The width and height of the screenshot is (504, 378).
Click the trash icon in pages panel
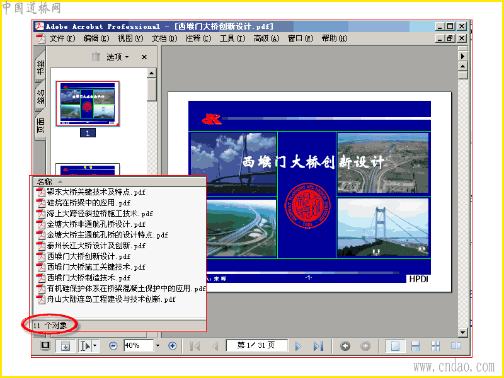click(x=96, y=57)
